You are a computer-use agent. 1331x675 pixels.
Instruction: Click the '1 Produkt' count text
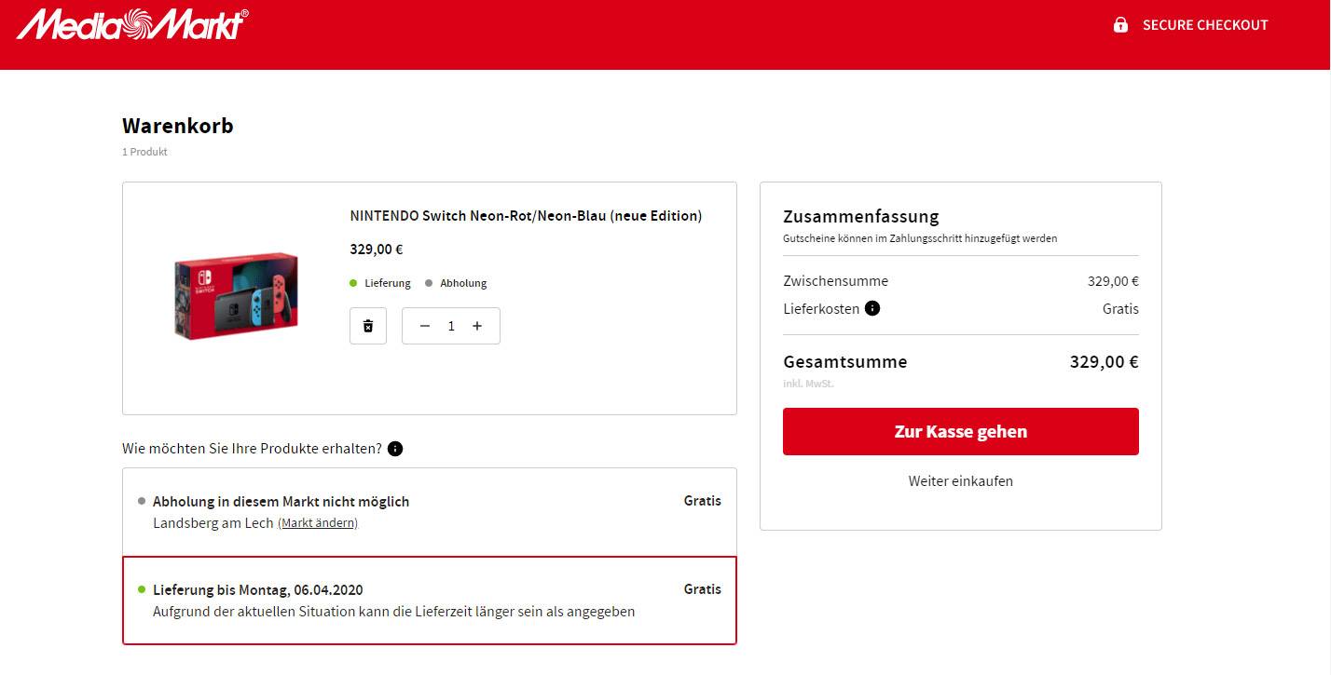(x=144, y=152)
